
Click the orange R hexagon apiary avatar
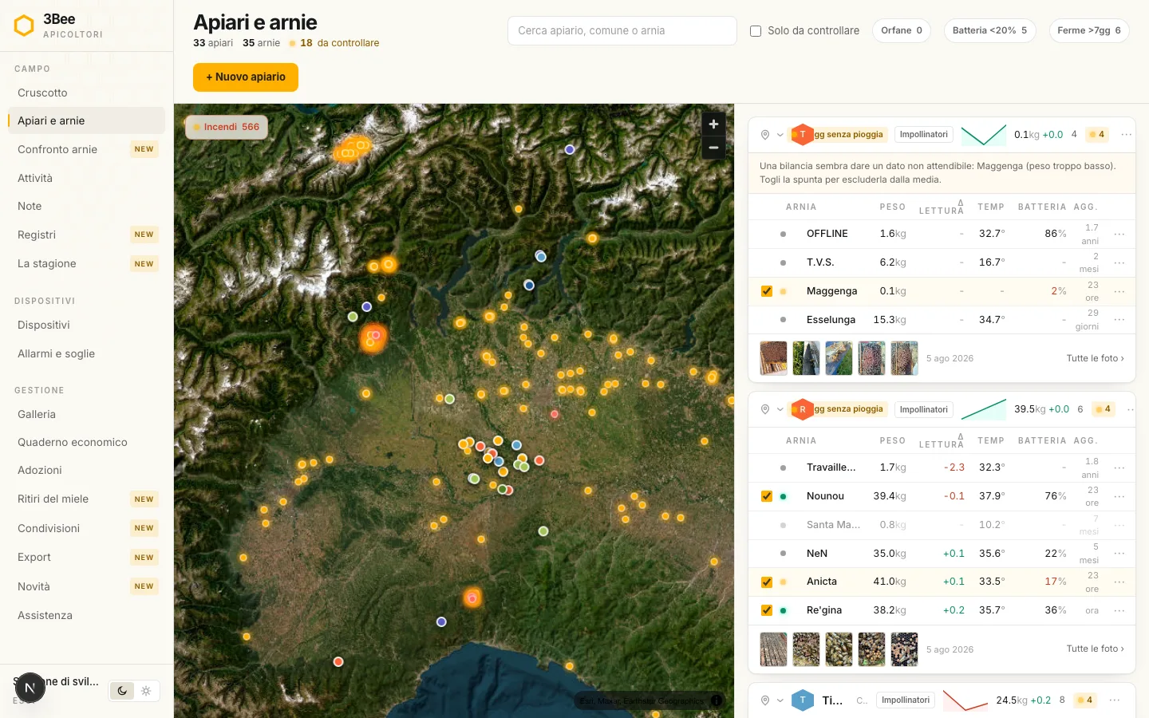click(x=802, y=409)
